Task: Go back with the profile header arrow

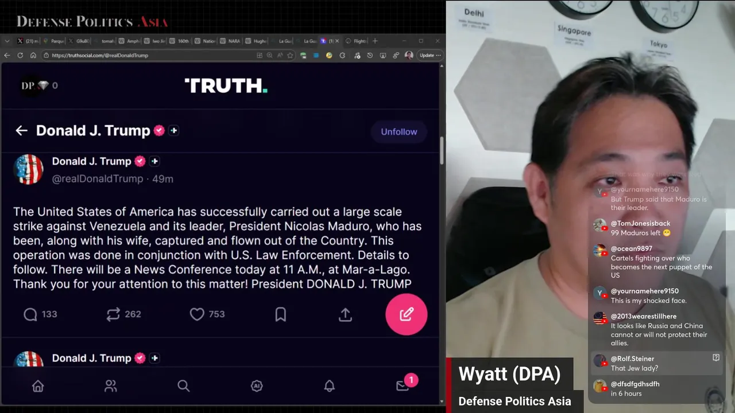Action: 21,131
